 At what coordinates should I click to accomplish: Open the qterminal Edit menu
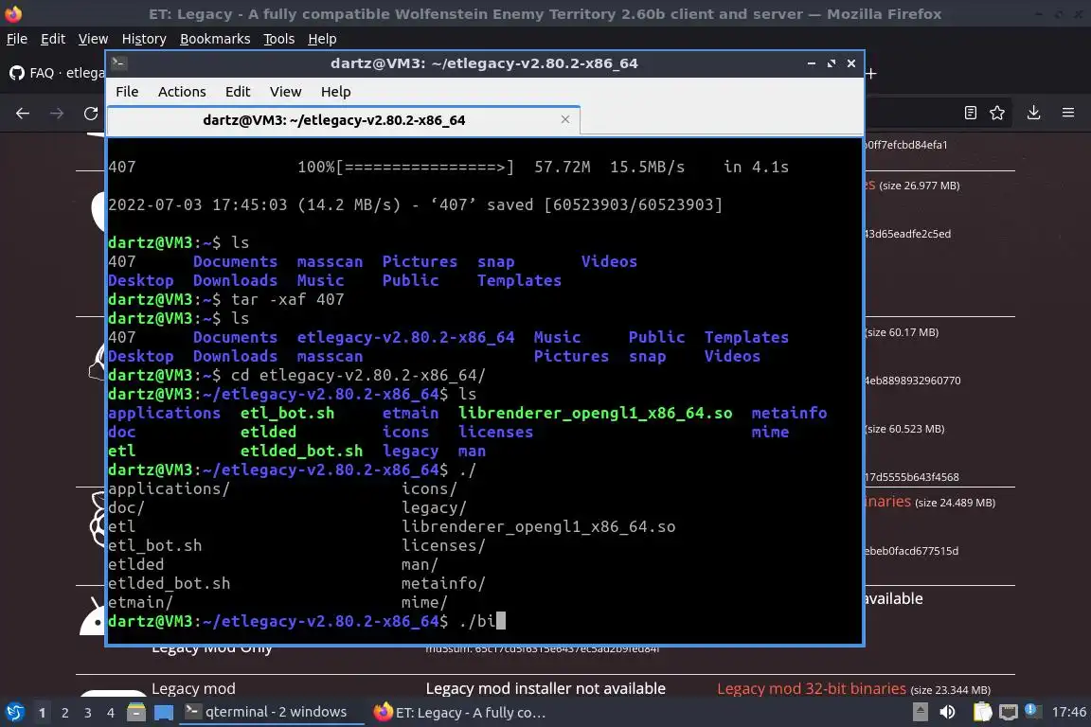(238, 92)
